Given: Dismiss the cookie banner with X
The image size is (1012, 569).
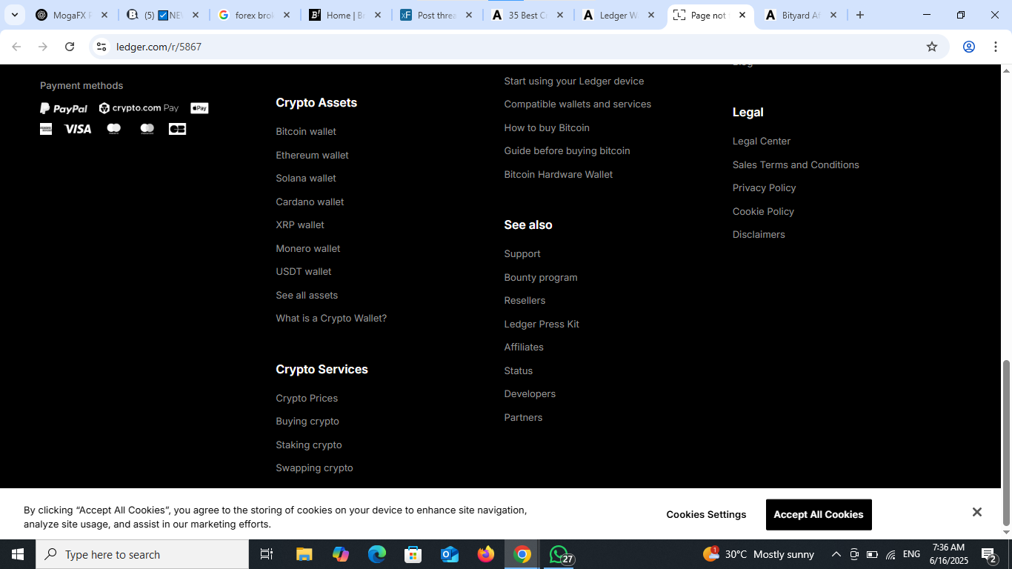Looking at the screenshot, I should [977, 512].
